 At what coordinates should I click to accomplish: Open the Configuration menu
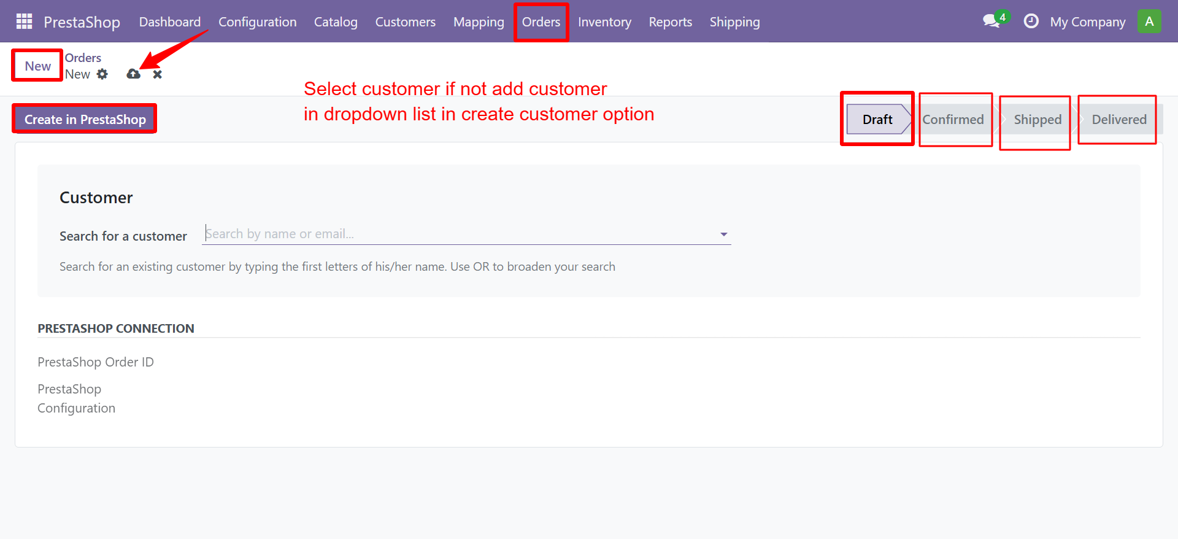[x=258, y=22]
